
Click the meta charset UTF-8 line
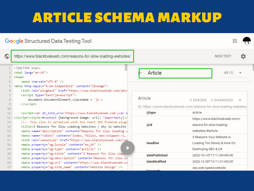[42, 81]
